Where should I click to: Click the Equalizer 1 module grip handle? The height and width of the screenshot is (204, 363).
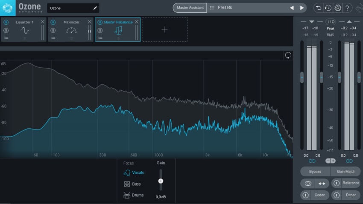click(x=24, y=38)
